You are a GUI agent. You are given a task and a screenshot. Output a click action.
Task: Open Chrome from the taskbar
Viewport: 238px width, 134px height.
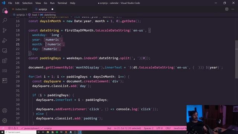[x=52, y=132]
